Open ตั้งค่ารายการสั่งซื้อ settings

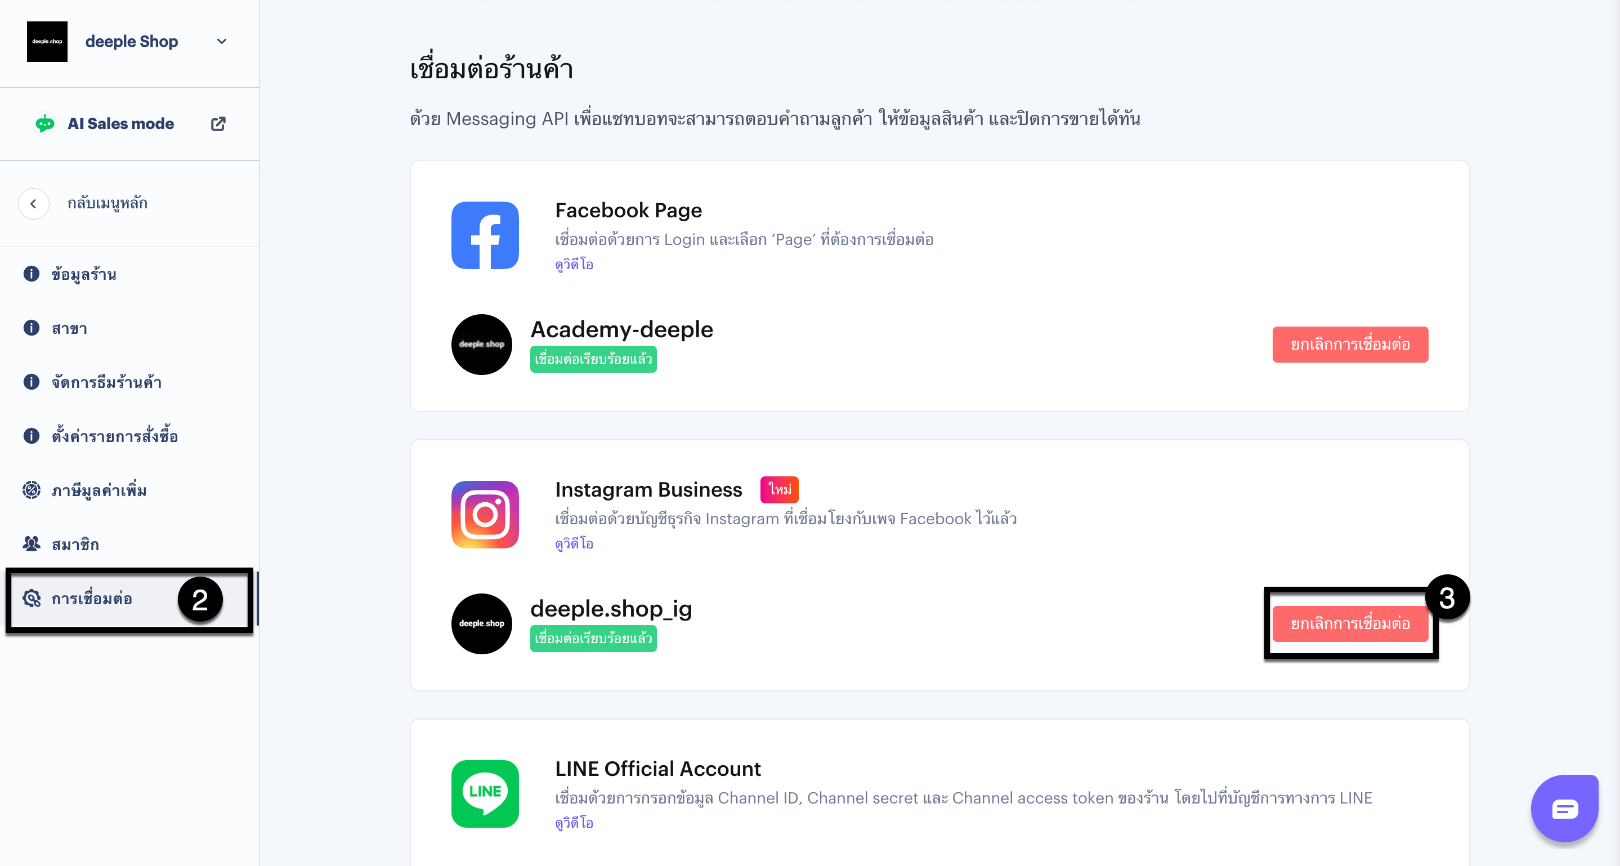coord(114,436)
